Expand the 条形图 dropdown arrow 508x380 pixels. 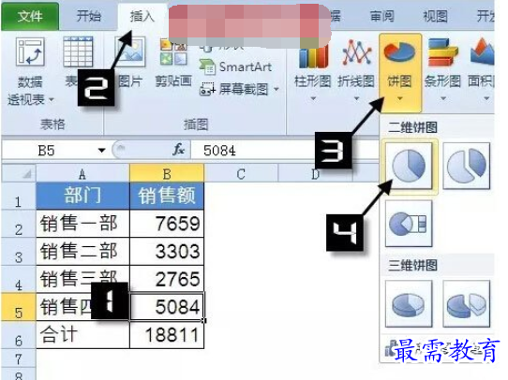tap(443, 98)
